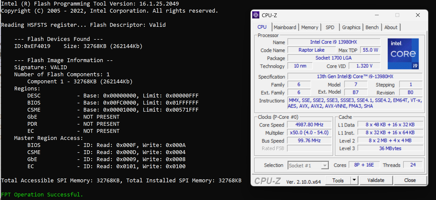
Task: Close CPU-Z with the title bar X
Action: click(418, 15)
